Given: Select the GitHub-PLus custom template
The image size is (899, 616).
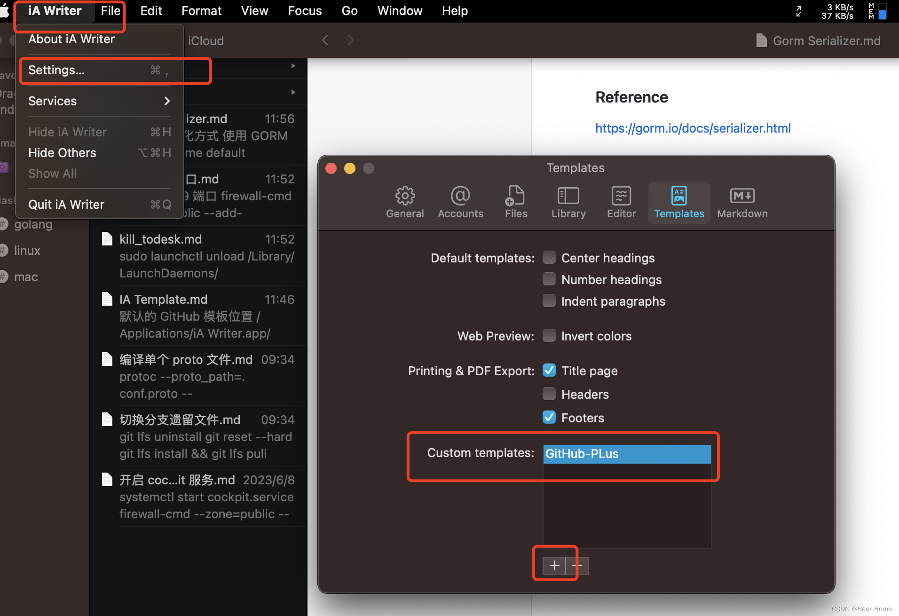Looking at the screenshot, I should (x=627, y=454).
